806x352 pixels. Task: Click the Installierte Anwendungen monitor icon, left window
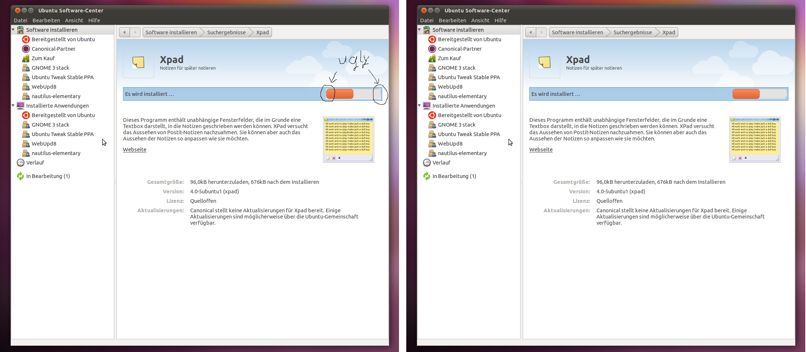pyautogui.click(x=20, y=106)
